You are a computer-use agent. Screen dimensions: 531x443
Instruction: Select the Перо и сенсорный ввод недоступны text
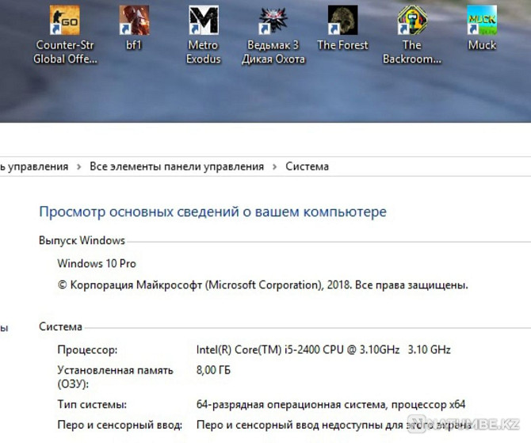pyautogui.click(x=334, y=425)
